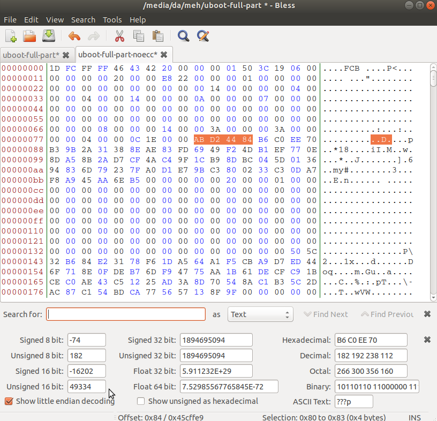
Task: Click the Decimal value field
Action: pyautogui.click(x=371, y=356)
